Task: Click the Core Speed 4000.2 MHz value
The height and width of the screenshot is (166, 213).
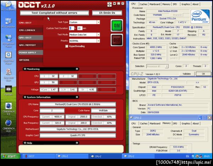Action: pos(156,47)
